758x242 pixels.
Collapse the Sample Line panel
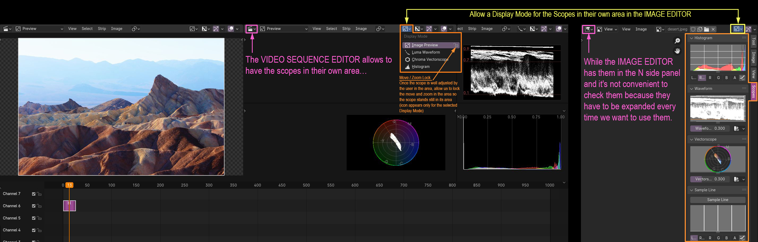[691, 190]
